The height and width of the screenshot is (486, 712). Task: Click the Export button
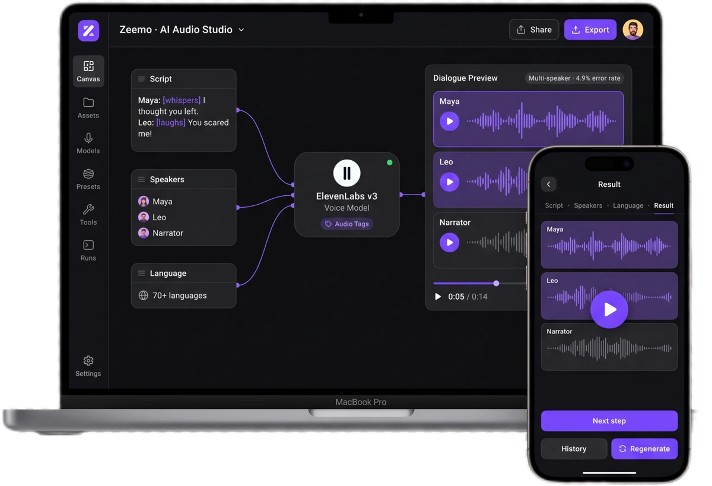[x=590, y=30]
